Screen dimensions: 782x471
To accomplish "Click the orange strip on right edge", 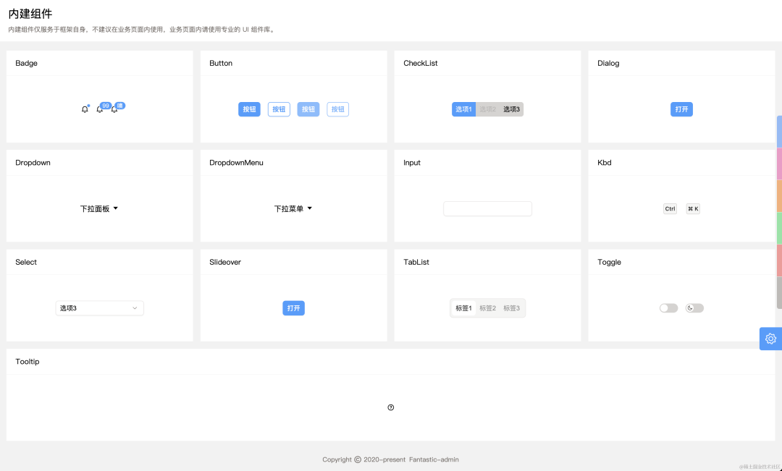I will 780,196.
